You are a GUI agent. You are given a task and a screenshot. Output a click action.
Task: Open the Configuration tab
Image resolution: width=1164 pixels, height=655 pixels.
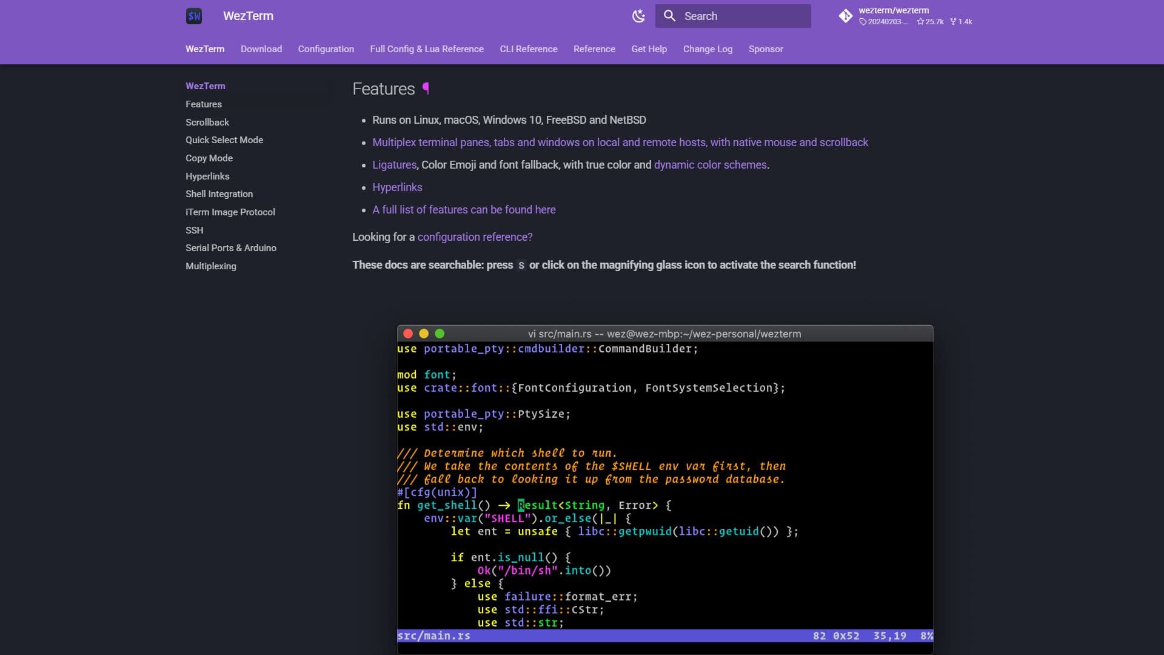click(x=326, y=49)
